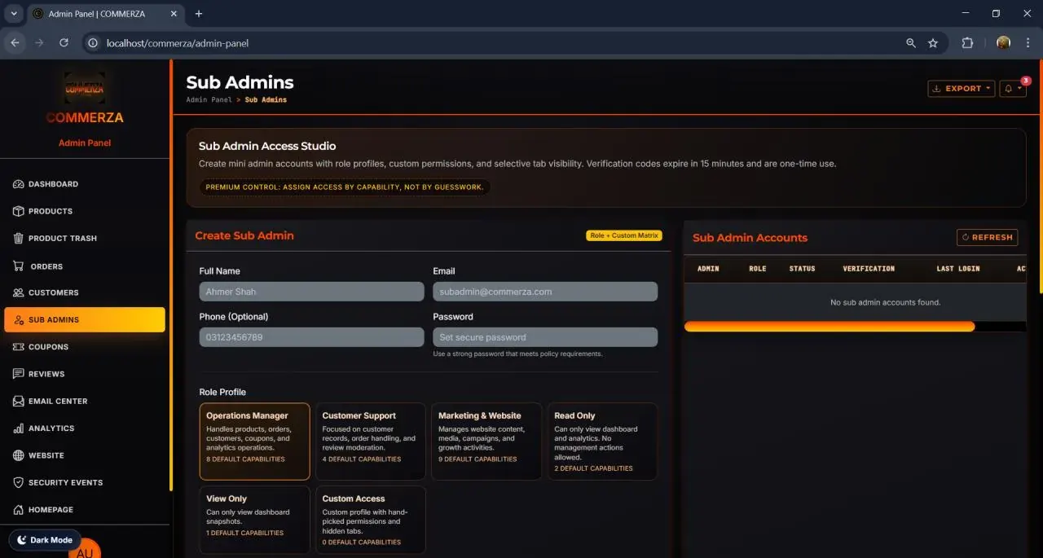The width and height of the screenshot is (1043, 558).
Task: Click the Role column header
Action: coord(758,268)
